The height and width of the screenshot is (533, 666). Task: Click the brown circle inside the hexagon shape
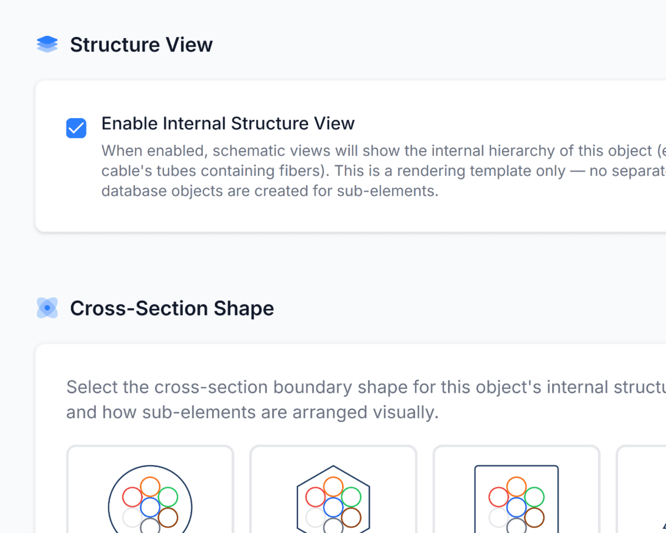click(x=351, y=517)
